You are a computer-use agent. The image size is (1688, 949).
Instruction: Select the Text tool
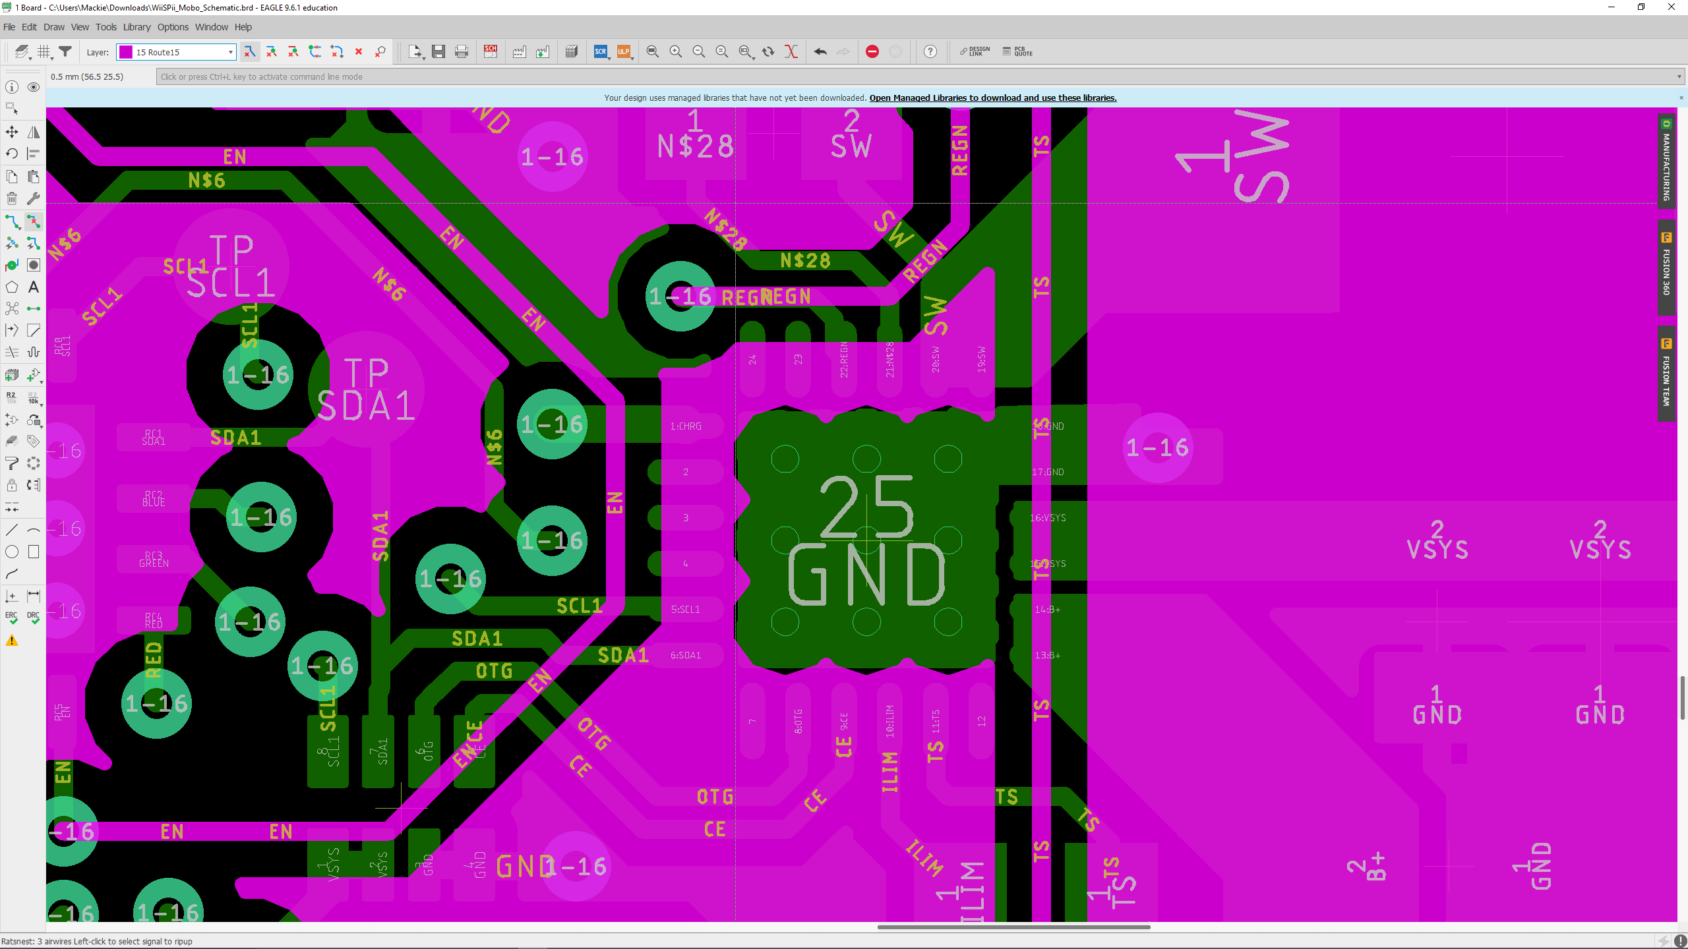34,287
